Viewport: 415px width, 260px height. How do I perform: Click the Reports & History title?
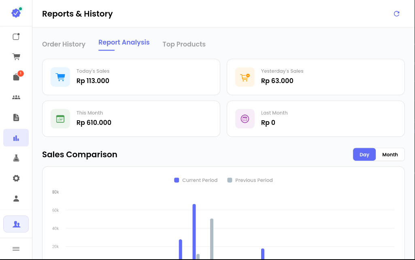tap(77, 14)
